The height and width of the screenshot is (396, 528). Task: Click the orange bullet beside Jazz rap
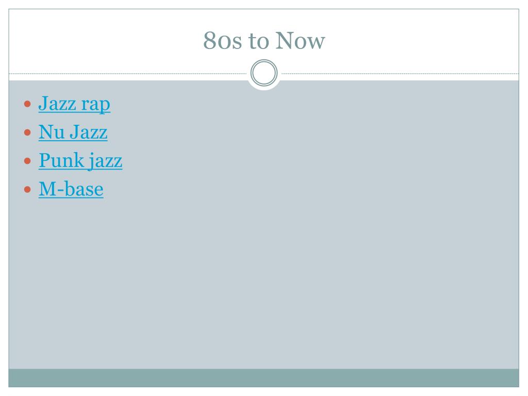click(28, 104)
